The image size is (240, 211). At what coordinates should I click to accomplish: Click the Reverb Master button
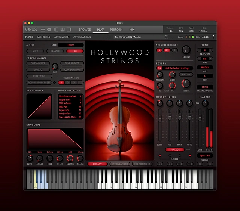[x=186, y=75]
